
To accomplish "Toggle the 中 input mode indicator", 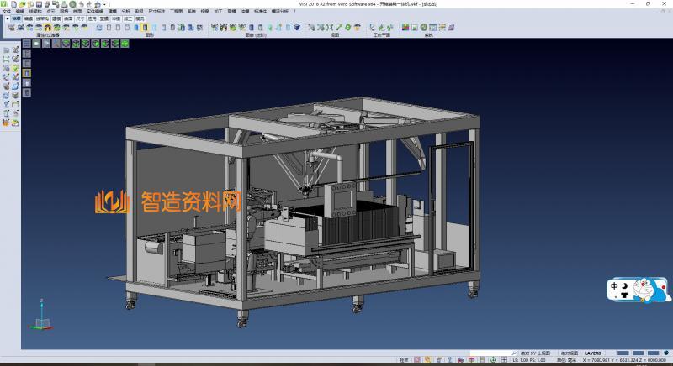I will pos(616,285).
